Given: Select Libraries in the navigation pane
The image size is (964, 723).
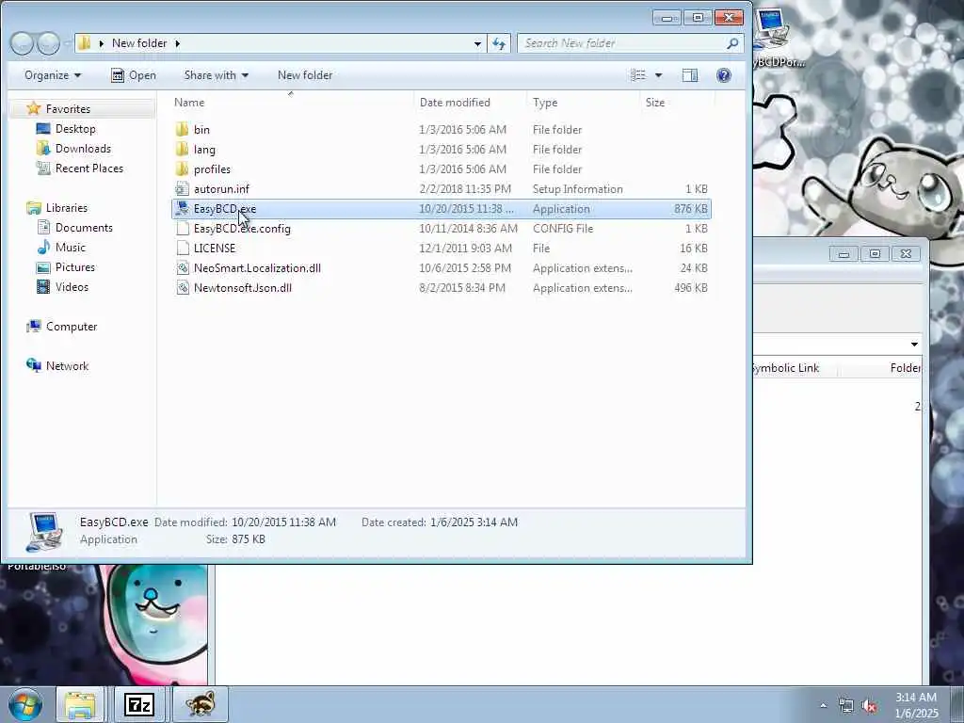Looking at the screenshot, I should coord(67,208).
